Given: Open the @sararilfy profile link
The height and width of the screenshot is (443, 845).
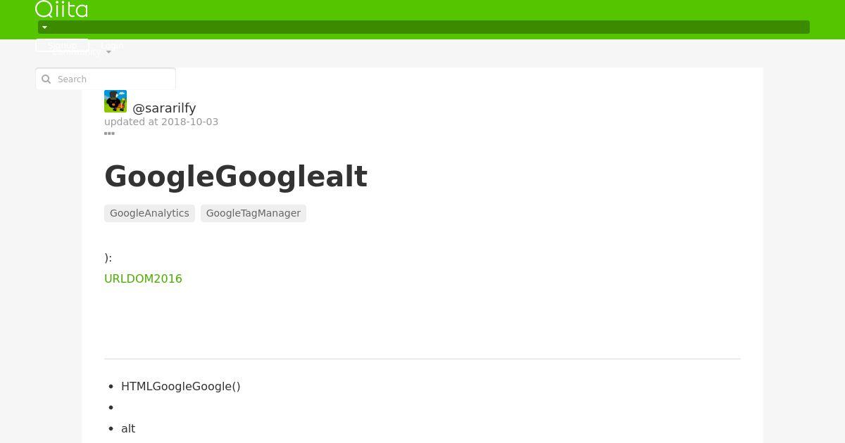Looking at the screenshot, I should (x=164, y=108).
